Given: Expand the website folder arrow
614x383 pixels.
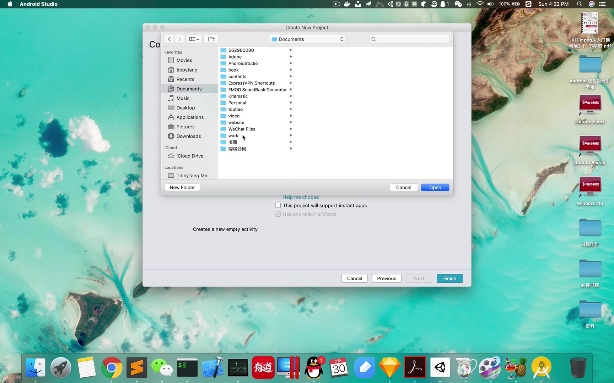Looking at the screenshot, I should (x=291, y=122).
